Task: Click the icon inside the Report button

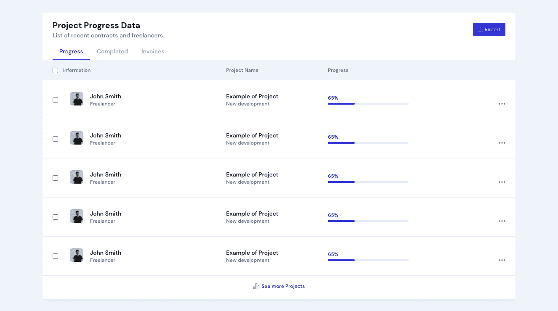Action: (x=480, y=30)
